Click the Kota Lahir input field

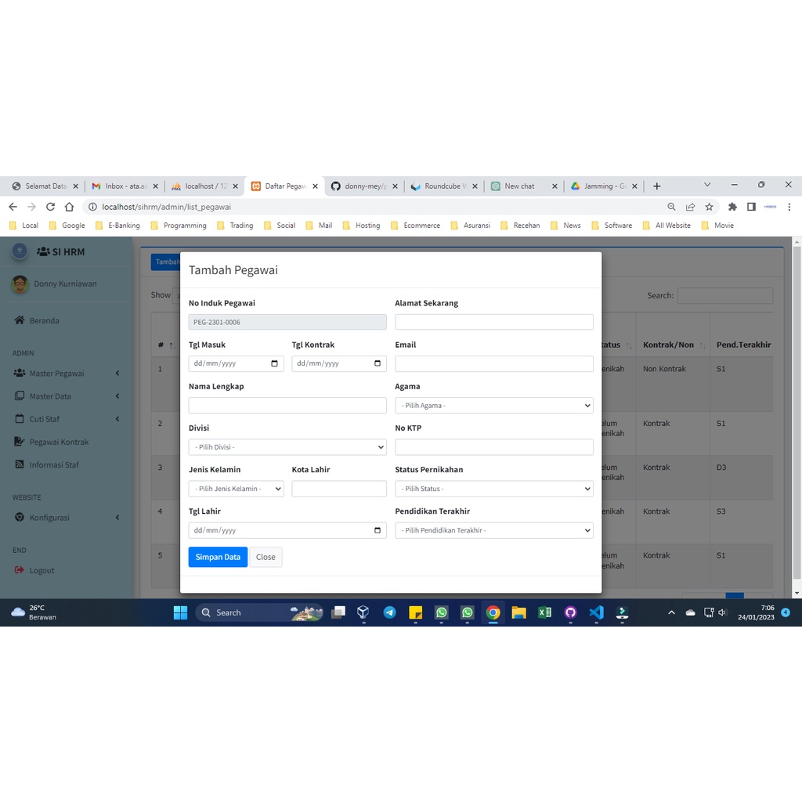tap(339, 489)
